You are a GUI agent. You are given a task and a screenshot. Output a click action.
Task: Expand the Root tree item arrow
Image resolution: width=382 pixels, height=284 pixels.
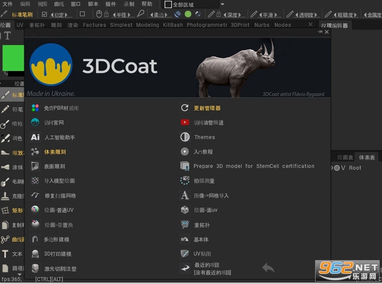[x=332, y=168]
